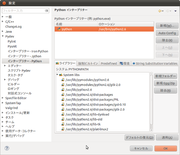Screen dimensions: 180x155
Task: Click the back navigation arrow icon
Action: pos(160,11)
